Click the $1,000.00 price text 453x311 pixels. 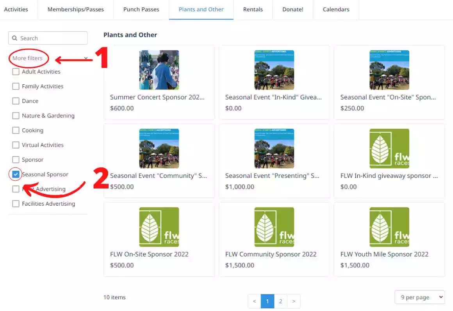point(239,187)
